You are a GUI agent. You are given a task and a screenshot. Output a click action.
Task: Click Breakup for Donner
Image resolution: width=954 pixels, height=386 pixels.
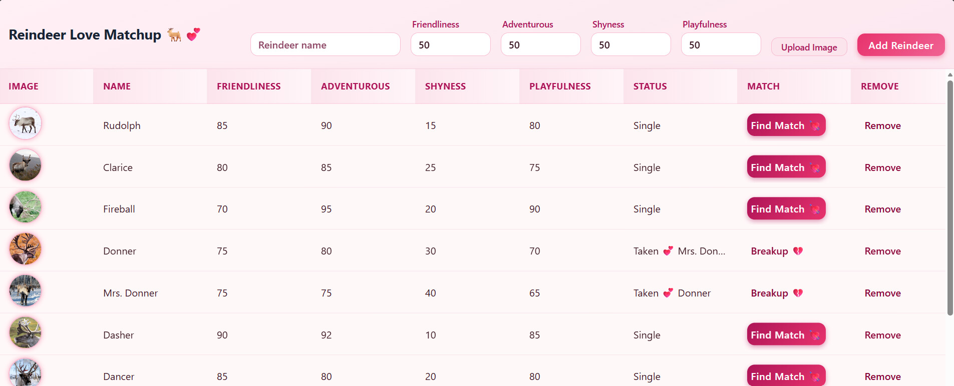(x=777, y=251)
